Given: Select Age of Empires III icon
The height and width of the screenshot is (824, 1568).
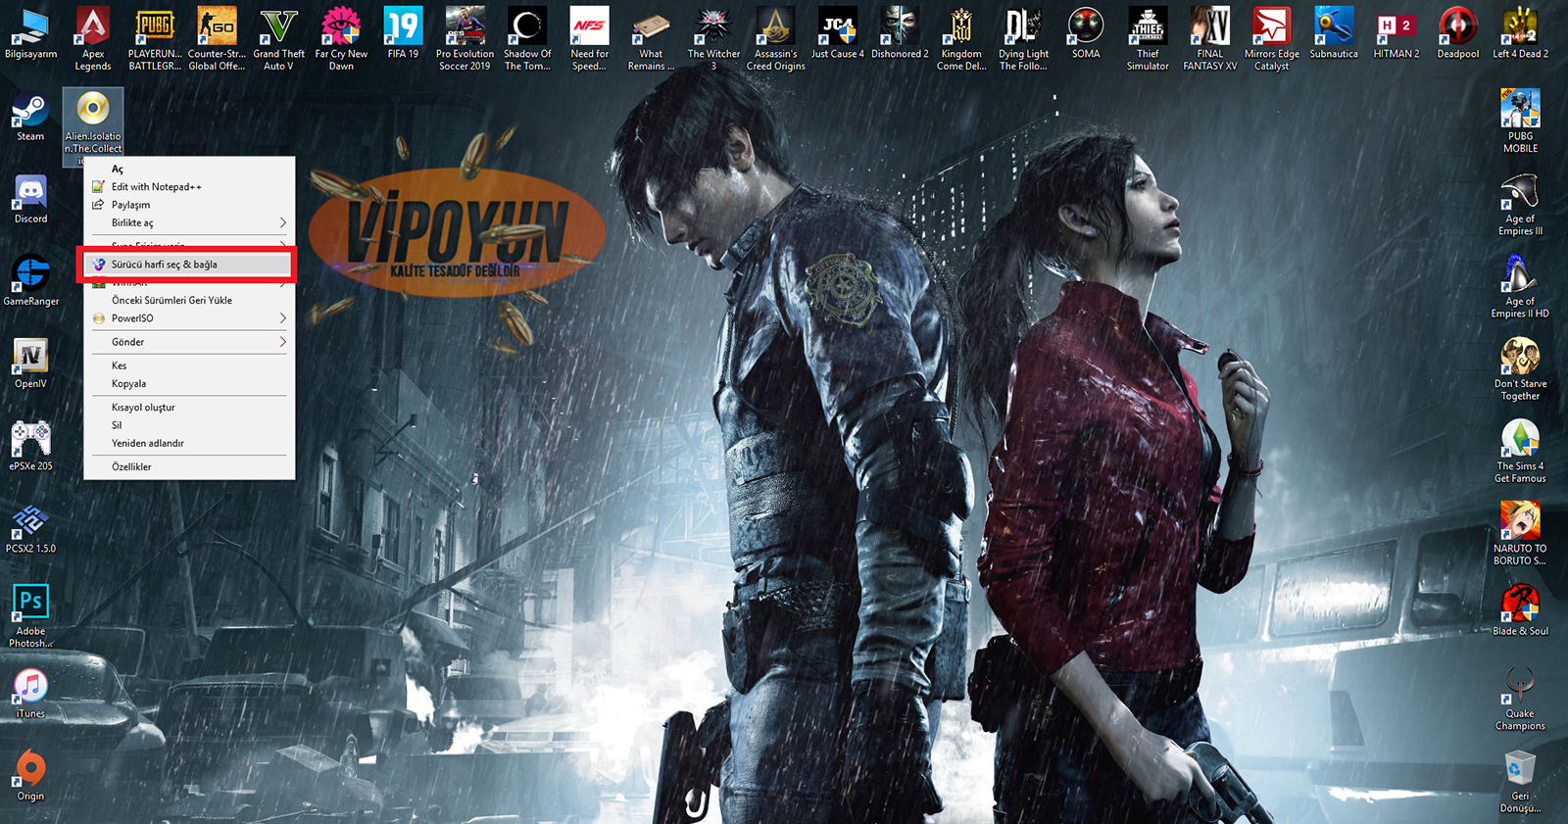Looking at the screenshot, I should [x=1520, y=204].
